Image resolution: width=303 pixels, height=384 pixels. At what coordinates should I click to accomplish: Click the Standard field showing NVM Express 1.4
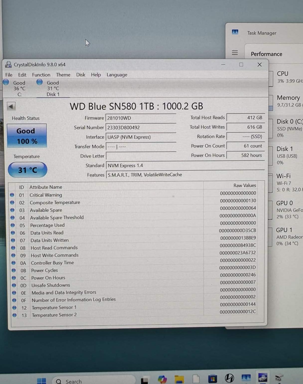(x=185, y=165)
